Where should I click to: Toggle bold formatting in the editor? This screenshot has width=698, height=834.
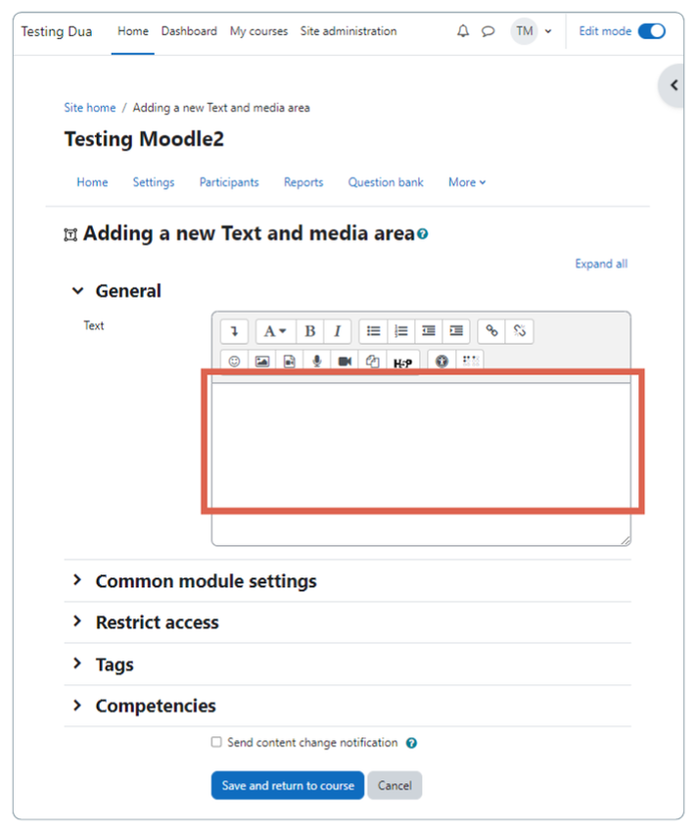tap(309, 330)
